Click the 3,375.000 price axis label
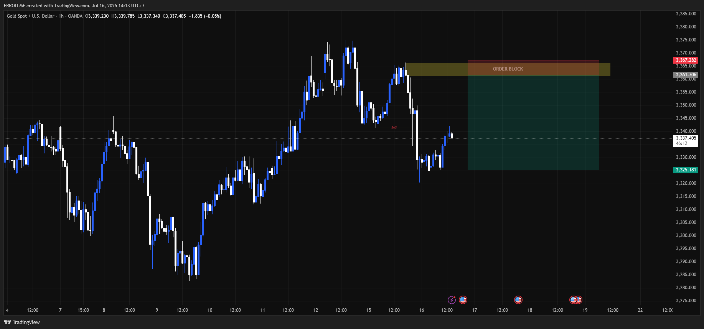Image resolution: width=704 pixels, height=329 pixels. click(686, 40)
